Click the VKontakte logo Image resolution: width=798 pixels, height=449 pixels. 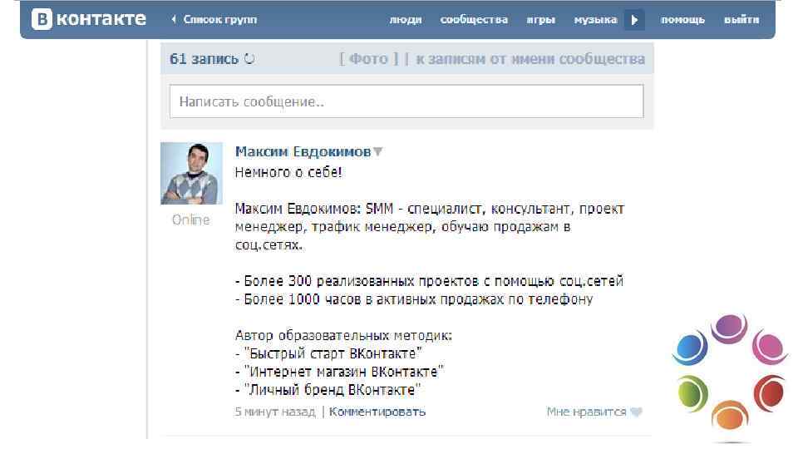point(89,19)
